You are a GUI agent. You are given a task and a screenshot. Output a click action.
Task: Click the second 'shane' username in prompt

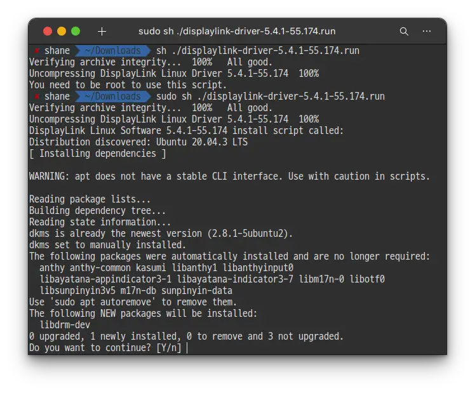[57, 97]
